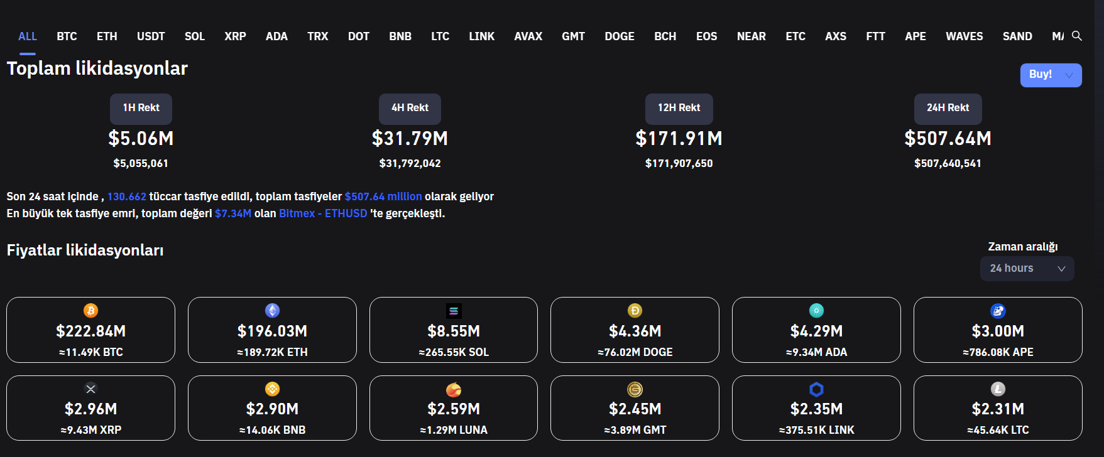Click the ApeCoin icon
1104x457 pixels.
998,311
